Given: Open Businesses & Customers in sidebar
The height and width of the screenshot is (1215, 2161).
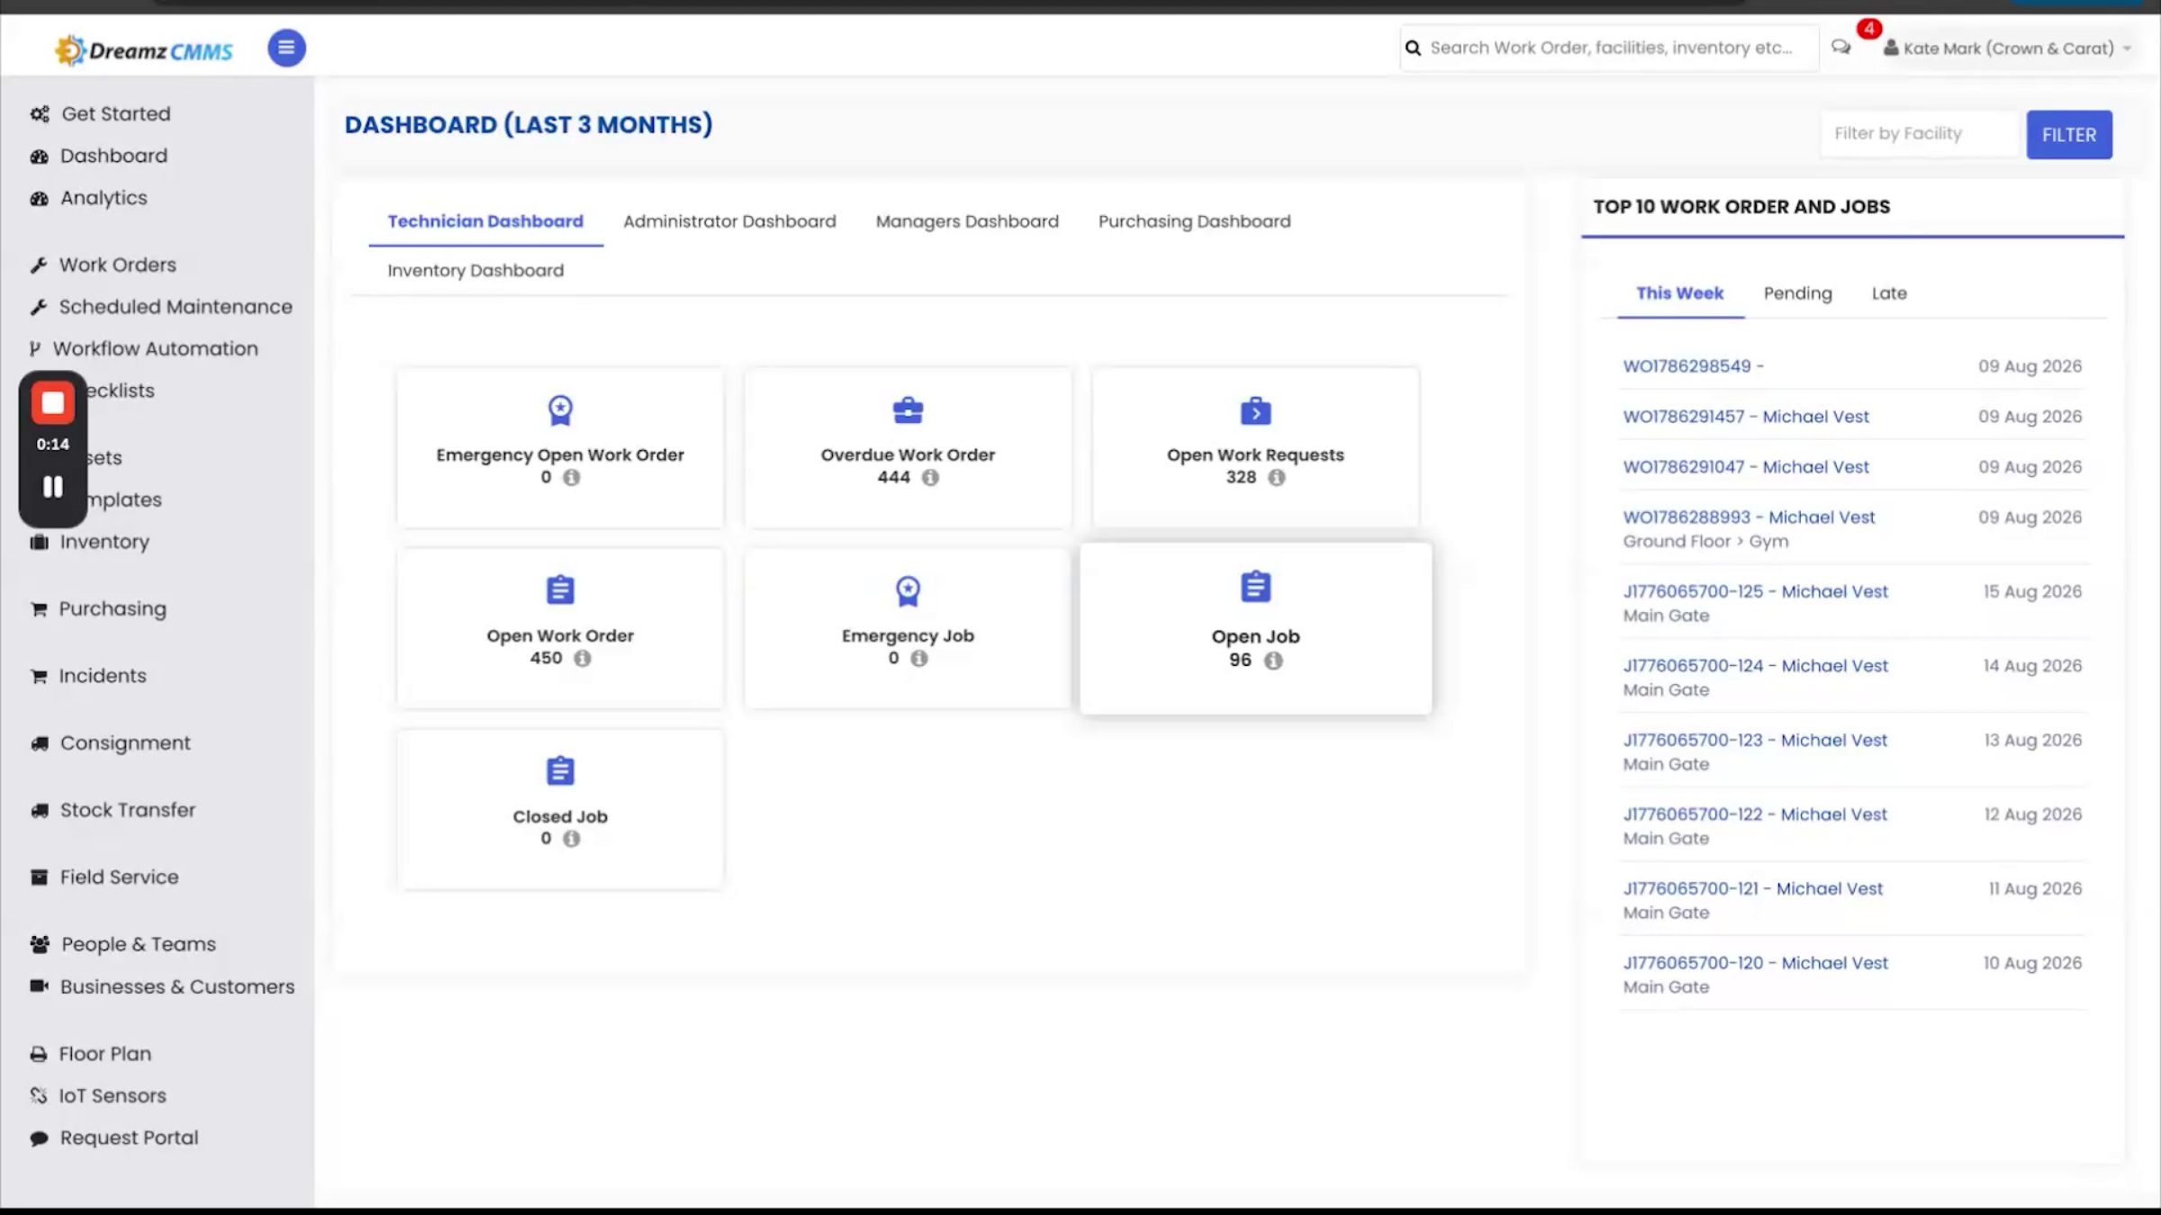Looking at the screenshot, I should [177, 986].
